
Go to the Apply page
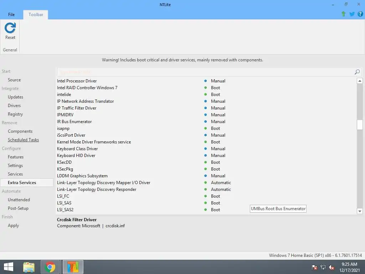(x=13, y=225)
